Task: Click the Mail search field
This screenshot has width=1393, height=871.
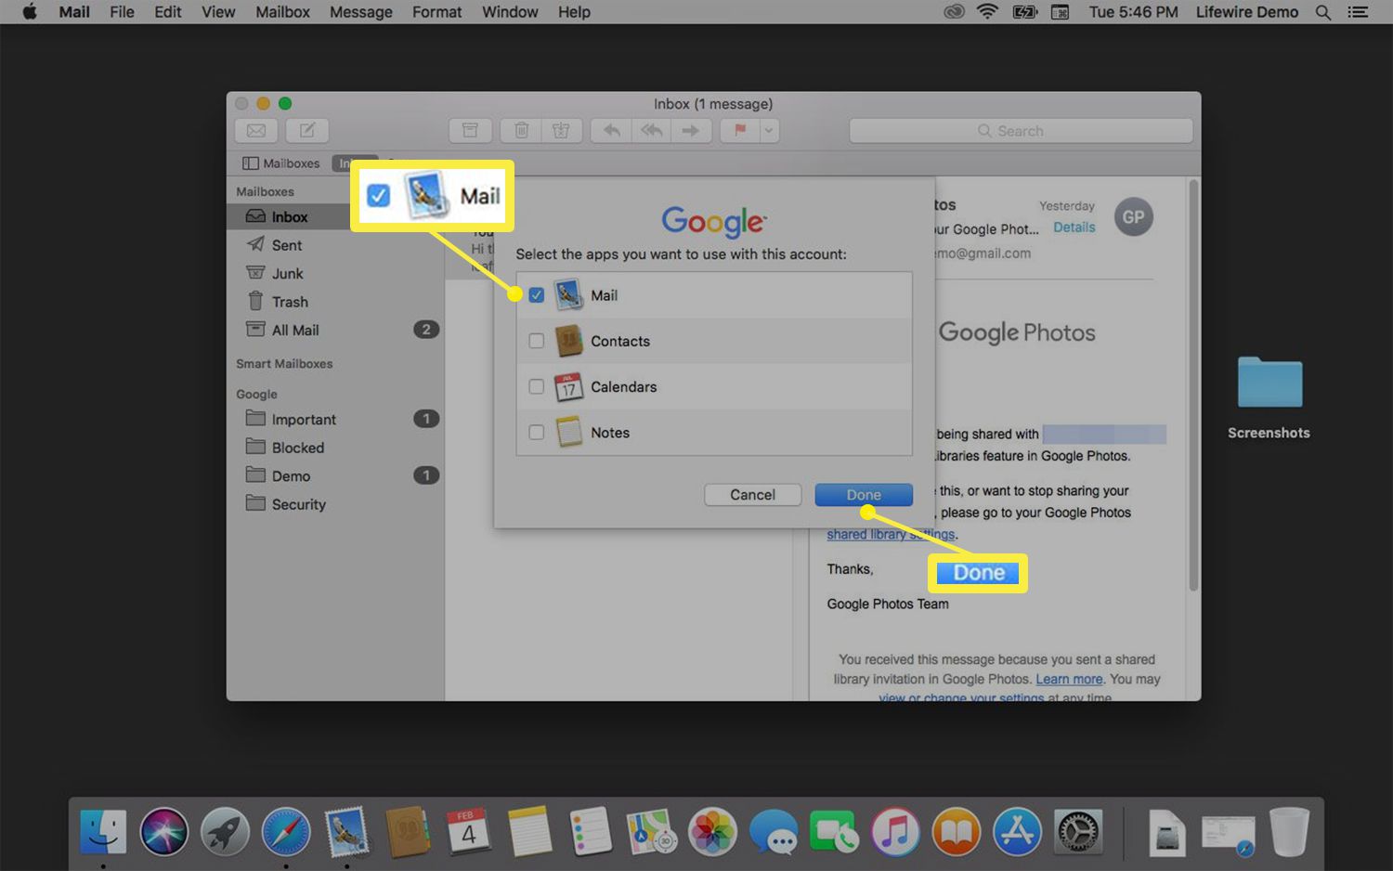Action: pos(1021,131)
